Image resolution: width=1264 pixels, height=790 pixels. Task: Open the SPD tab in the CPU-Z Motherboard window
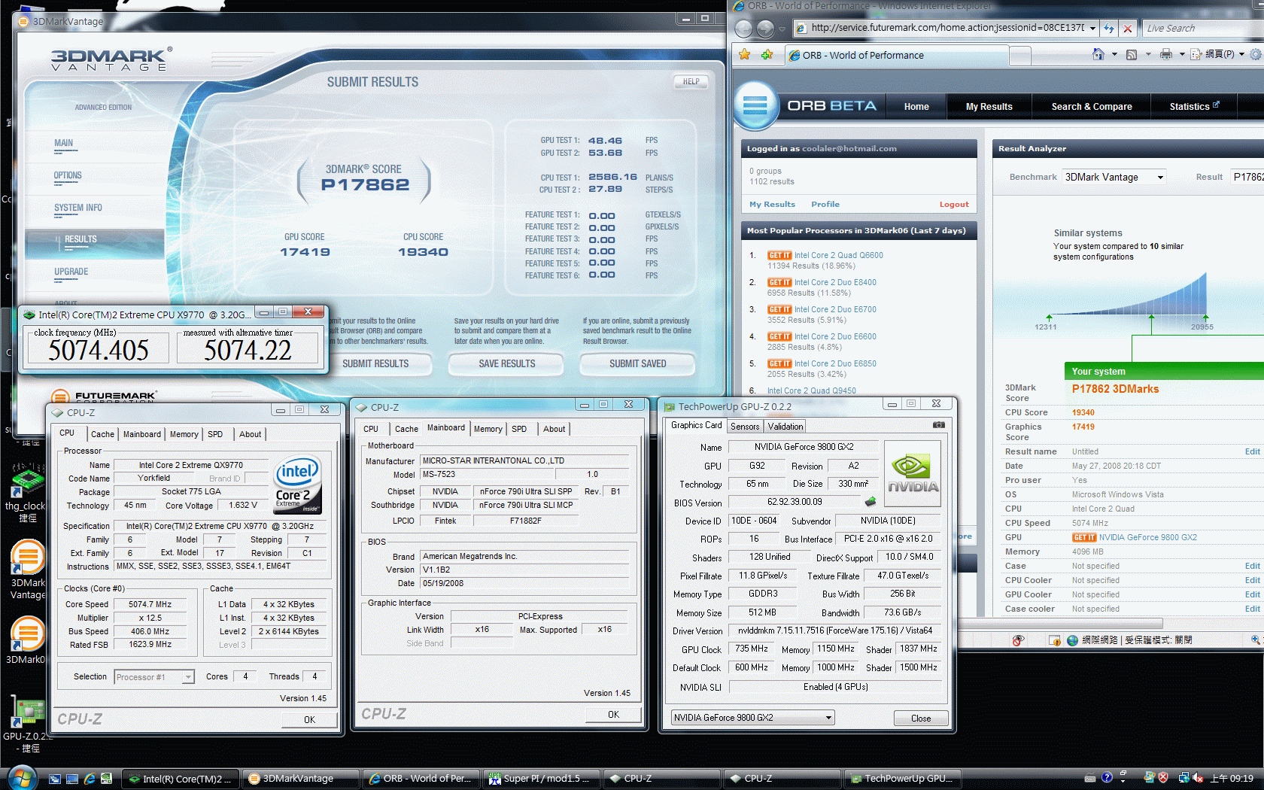[519, 429]
